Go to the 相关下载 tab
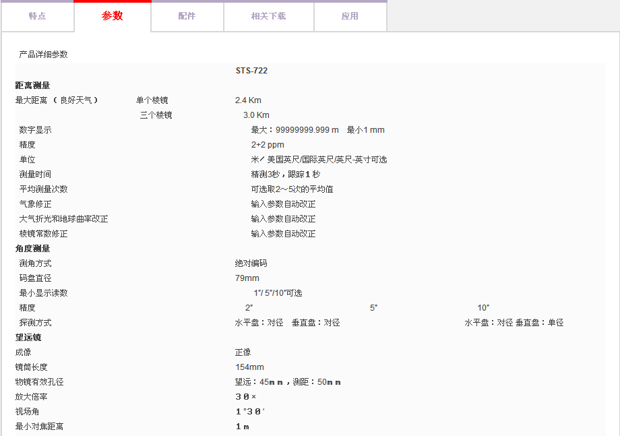The width and height of the screenshot is (620, 436). click(x=268, y=16)
